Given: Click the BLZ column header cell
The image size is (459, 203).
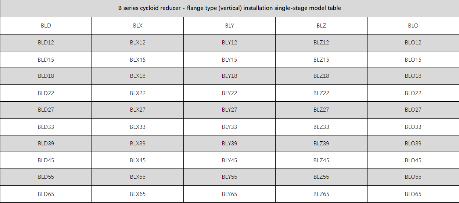Looking at the screenshot, I should (321, 26).
